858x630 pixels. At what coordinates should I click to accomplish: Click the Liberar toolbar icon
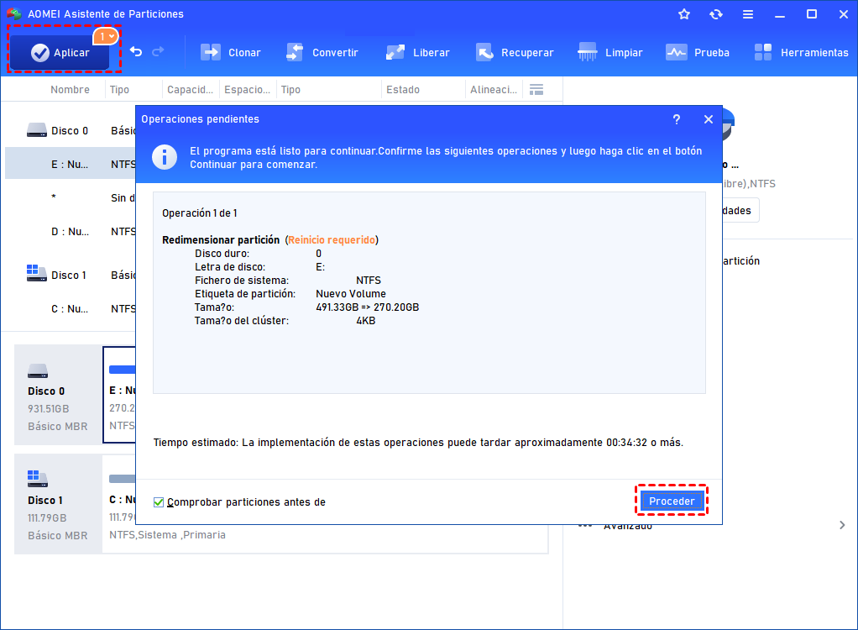(x=417, y=52)
